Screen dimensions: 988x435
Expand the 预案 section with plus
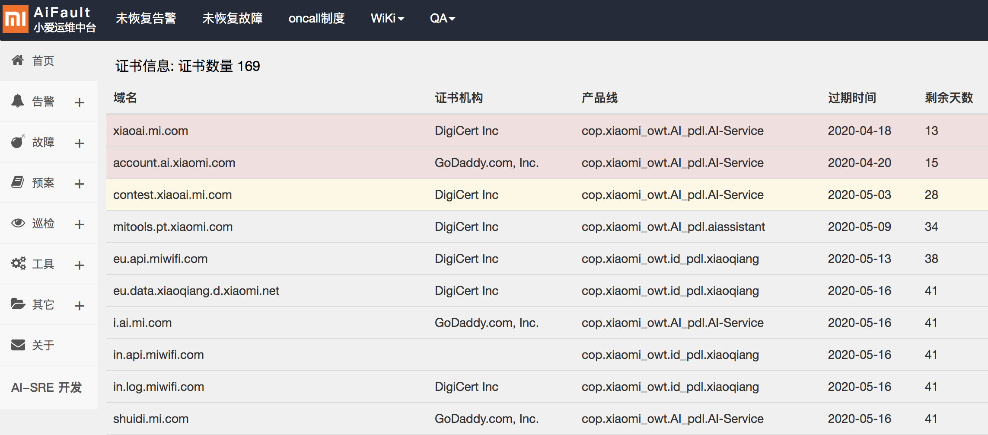pos(79,184)
